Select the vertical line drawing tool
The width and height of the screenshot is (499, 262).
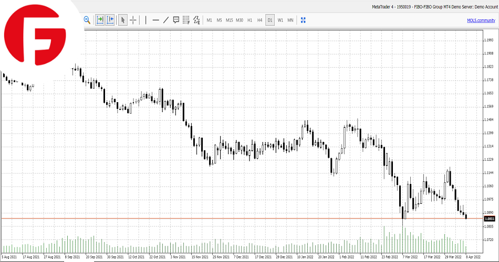(145, 20)
